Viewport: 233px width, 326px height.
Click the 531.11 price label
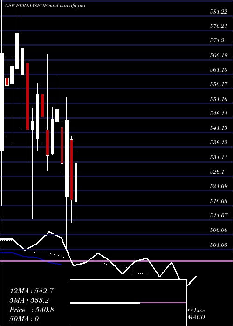(219, 157)
